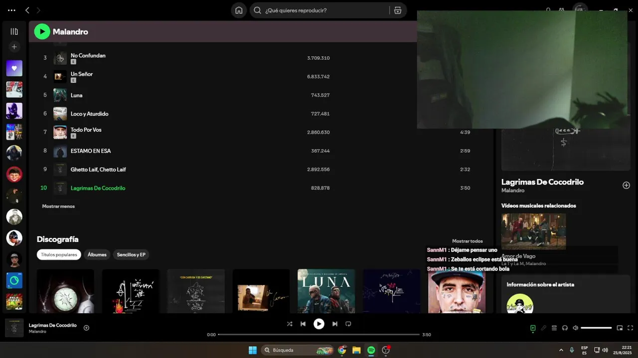Select track 'Loco y Aturdido'
The width and height of the screenshot is (638, 358).
[x=89, y=114]
